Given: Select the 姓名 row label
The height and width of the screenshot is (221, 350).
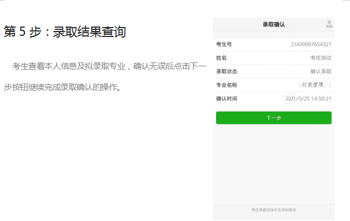Looking at the screenshot, I should [x=221, y=57].
